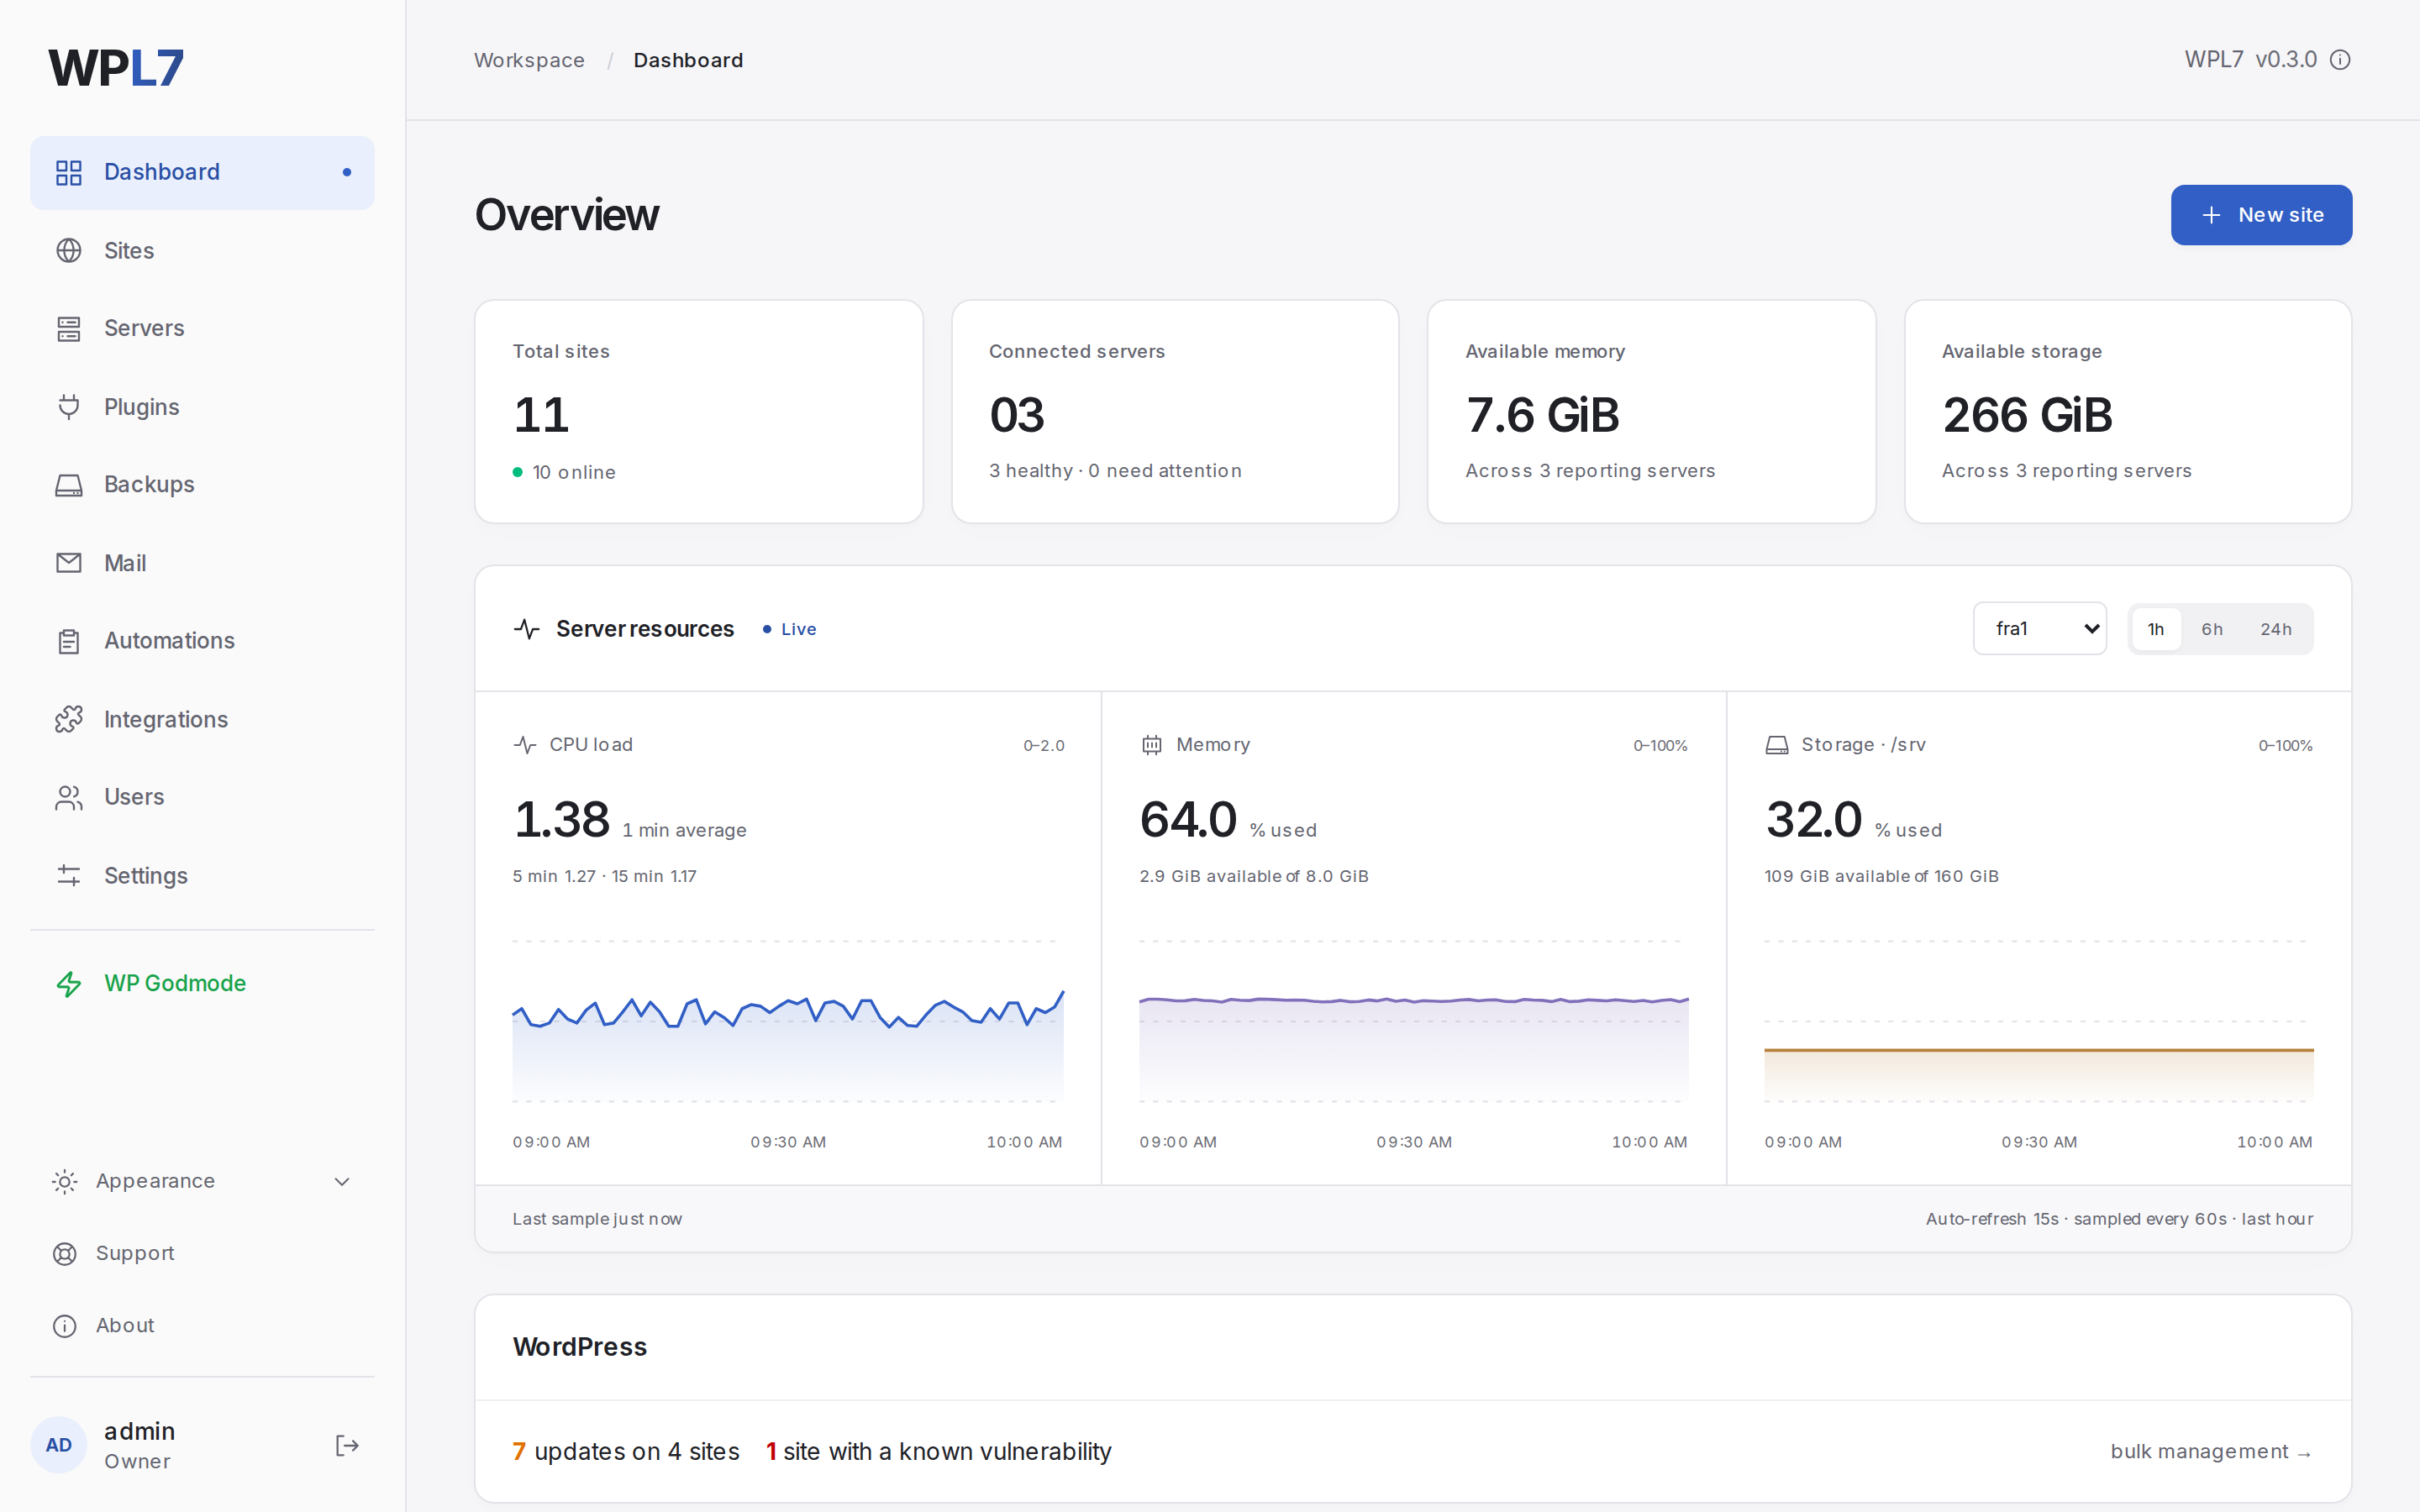Image resolution: width=2420 pixels, height=1512 pixels.
Task: Click the About info icon in sidebar
Action: [64, 1326]
